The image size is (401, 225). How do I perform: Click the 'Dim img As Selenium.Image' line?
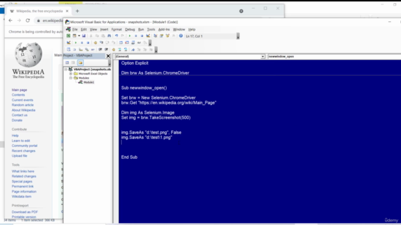coord(148,112)
